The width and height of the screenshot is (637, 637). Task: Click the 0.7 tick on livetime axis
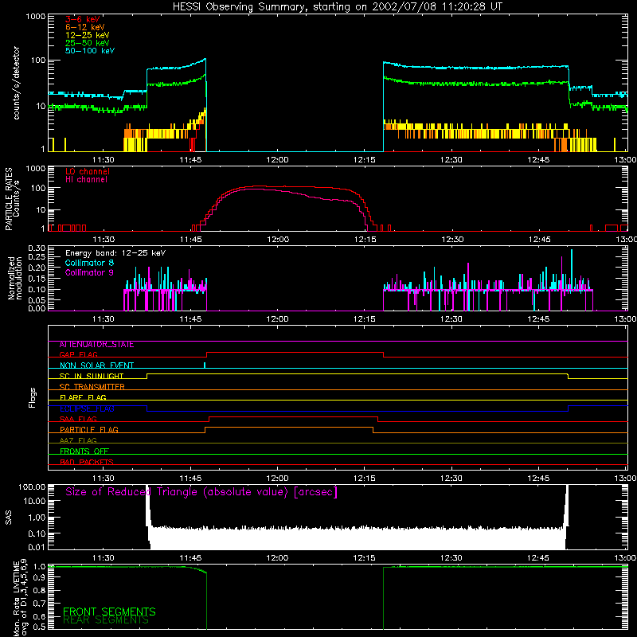click(40, 604)
